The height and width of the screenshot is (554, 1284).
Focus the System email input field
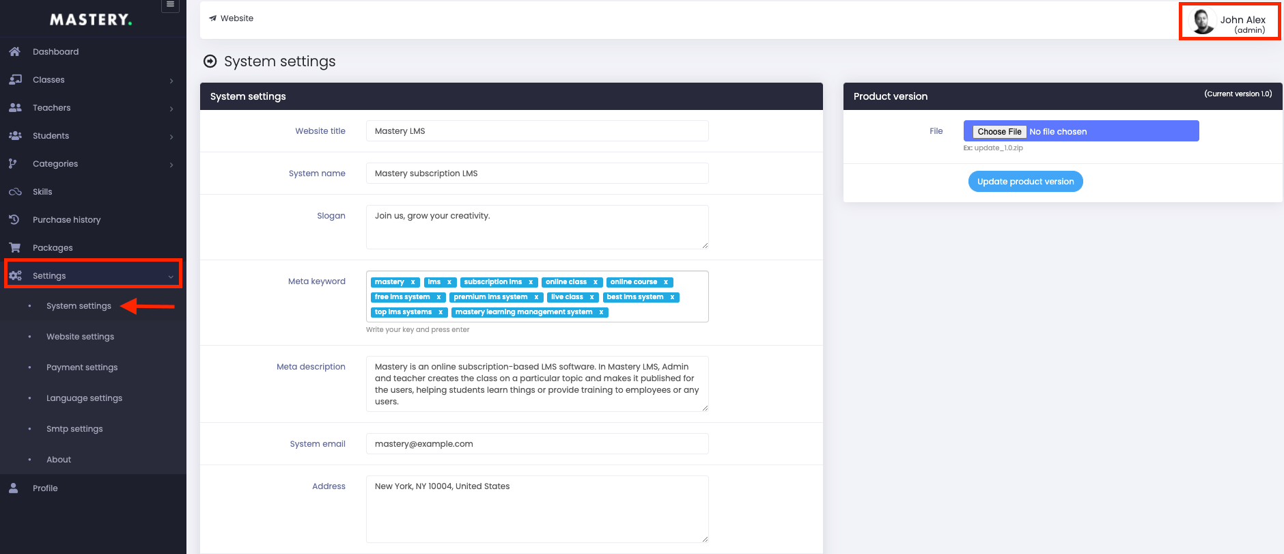tap(537, 443)
